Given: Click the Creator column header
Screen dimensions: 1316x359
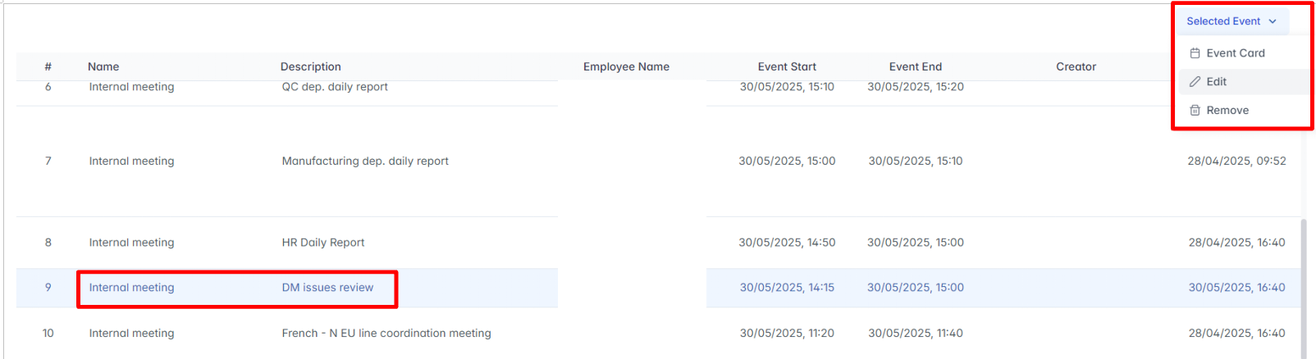Looking at the screenshot, I should [1076, 67].
